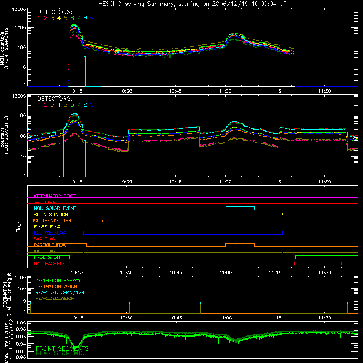Click magenta detector 2 in rear segments legend
Screen dimensions: 363x363
pyautogui.click(x=46, y=105)
